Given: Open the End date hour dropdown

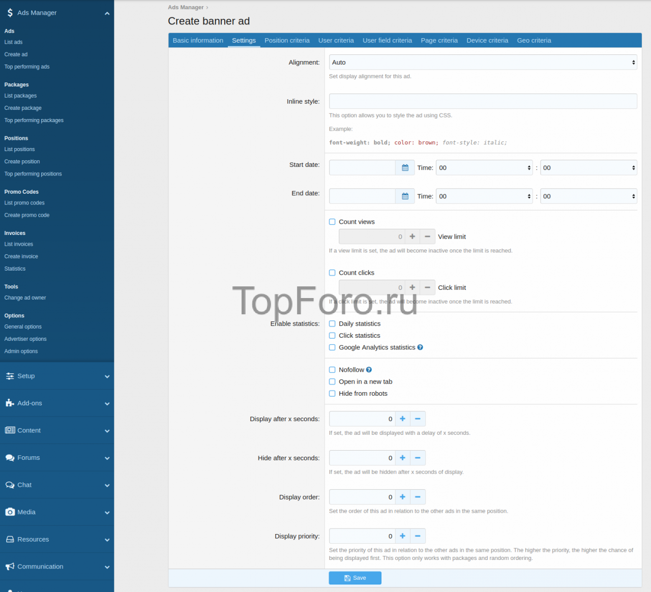Looking at the screenshot, I should (x=484, y=196).
